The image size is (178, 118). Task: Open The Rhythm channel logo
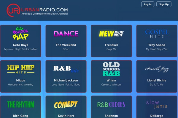(20, 104)
